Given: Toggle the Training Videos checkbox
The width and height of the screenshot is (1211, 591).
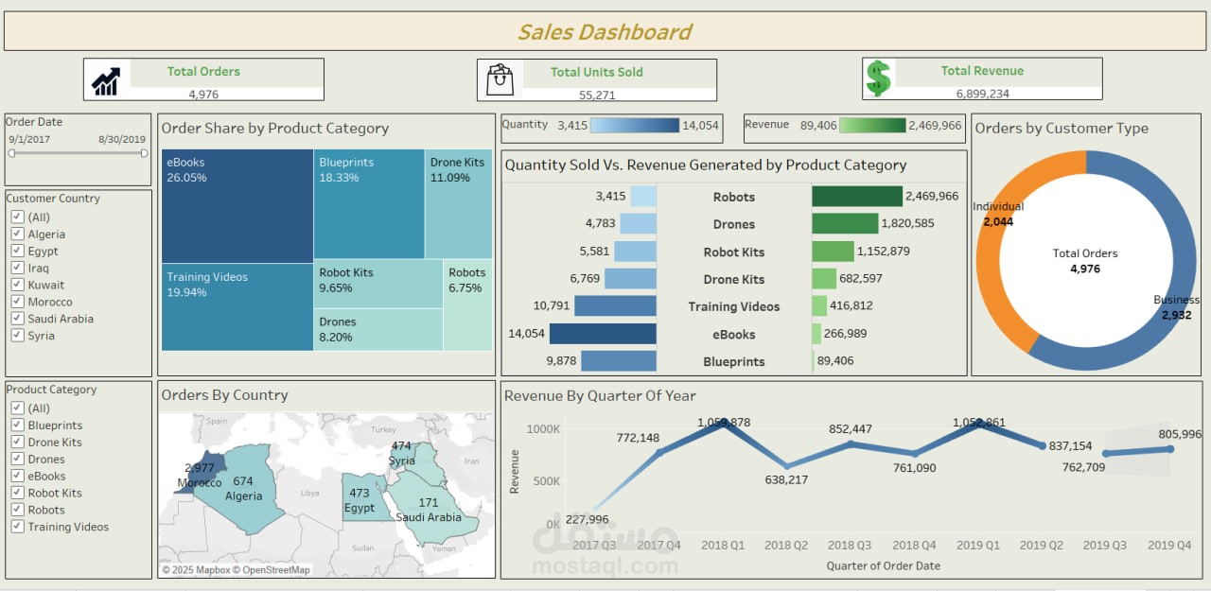Looking at the screenshot, I should coord(17,527).
